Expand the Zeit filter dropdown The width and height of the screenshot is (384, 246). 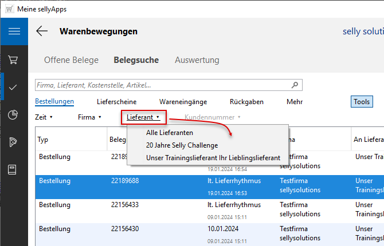click(44, 117)
